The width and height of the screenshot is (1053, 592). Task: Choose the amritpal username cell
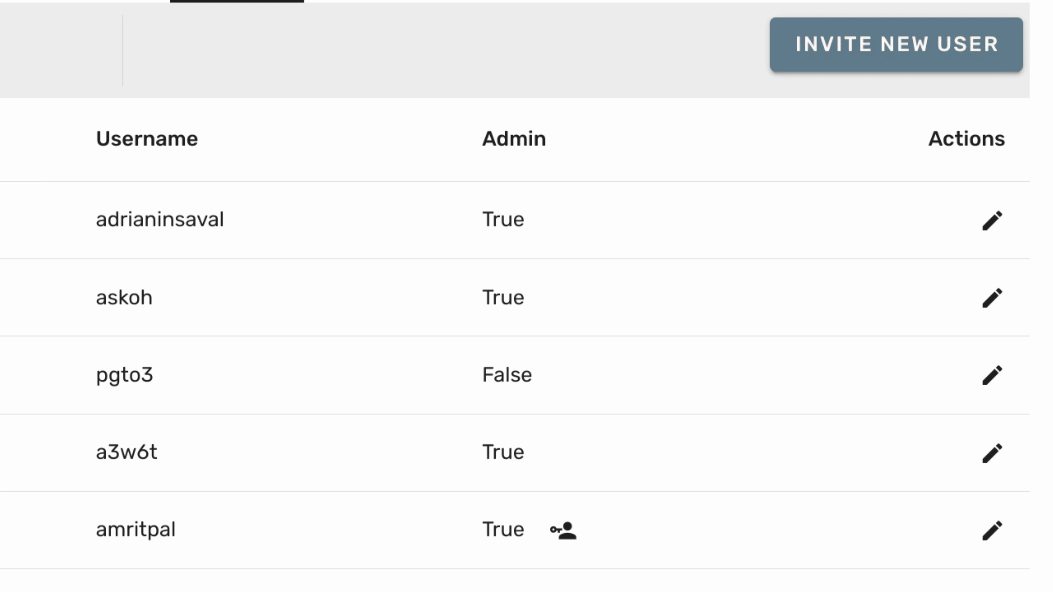135,529
